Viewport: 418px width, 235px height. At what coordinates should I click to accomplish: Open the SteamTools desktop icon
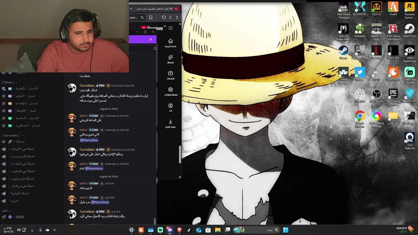(x=410, y=30)
